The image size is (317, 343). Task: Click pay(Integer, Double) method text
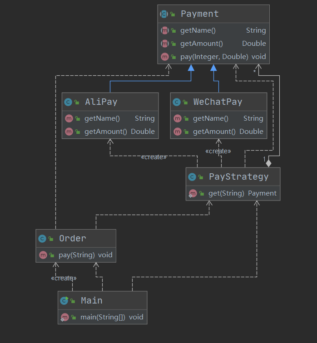[214, 57]
